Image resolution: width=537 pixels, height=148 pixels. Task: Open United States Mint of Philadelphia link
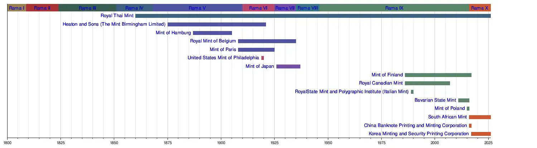coord(223,58)
